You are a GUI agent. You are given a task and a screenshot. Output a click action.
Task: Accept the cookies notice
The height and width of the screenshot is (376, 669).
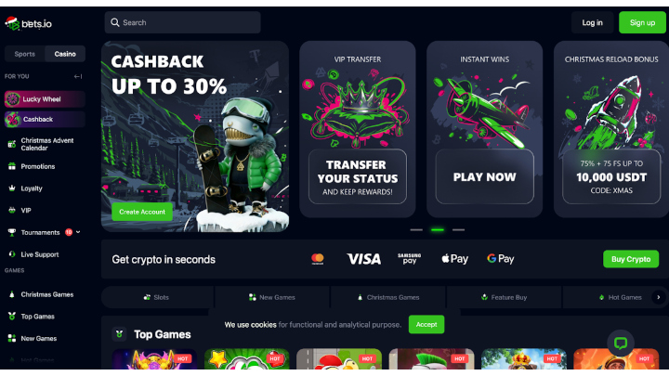point(426,324)
